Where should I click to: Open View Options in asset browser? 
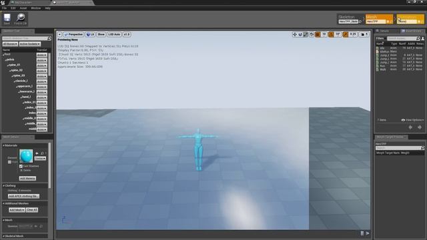click(412, 120)
